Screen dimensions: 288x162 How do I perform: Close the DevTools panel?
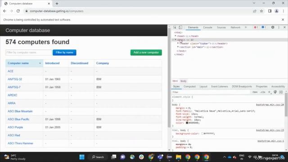pyautogui.click(x=284, y=27)
